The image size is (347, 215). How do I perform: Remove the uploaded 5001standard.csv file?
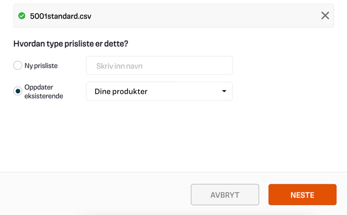click(x=325, y=16)
